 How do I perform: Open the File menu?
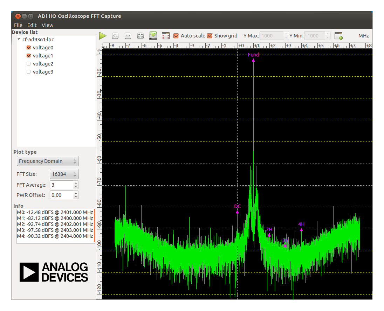coord(18,25)
